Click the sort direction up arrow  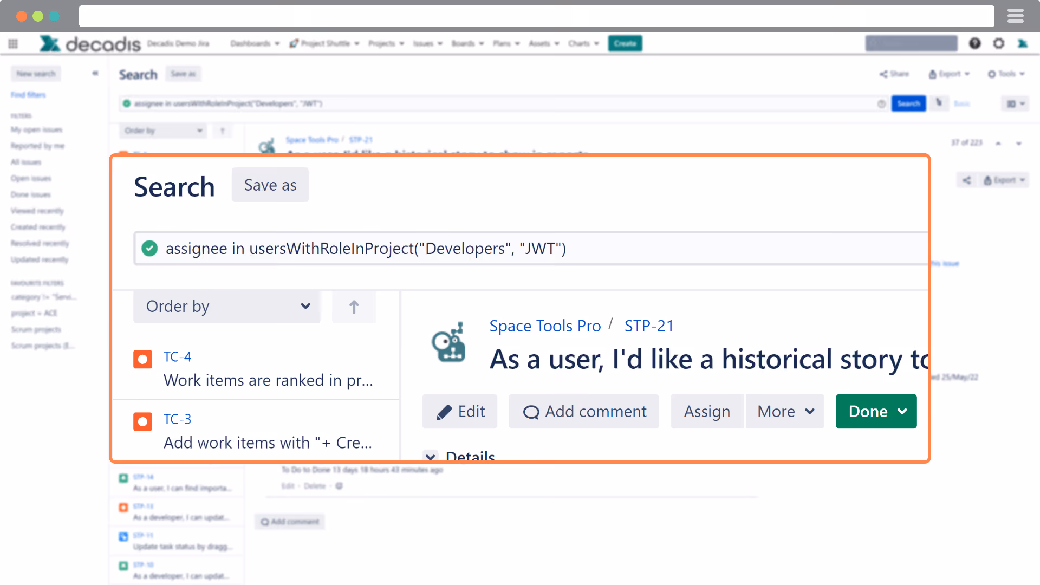pyautogui.click(x=354, y=307)
